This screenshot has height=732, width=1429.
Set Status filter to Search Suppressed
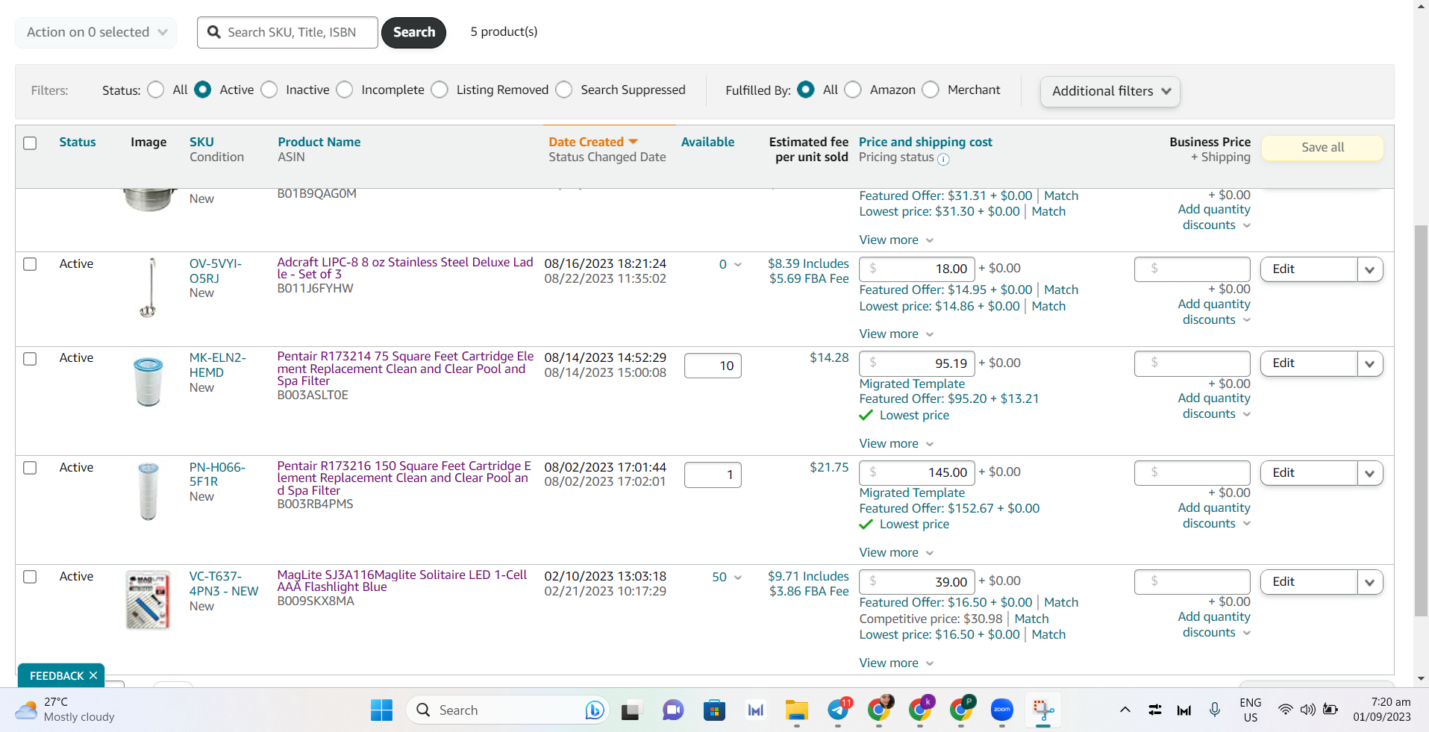(564, 90)
